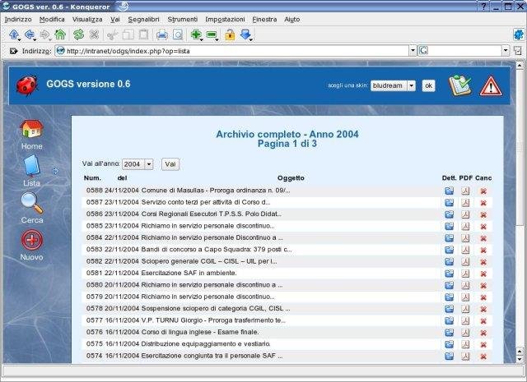Open the Impostazioni menu
The width and height of the screenshot is (527, 382).
point(225,18)
